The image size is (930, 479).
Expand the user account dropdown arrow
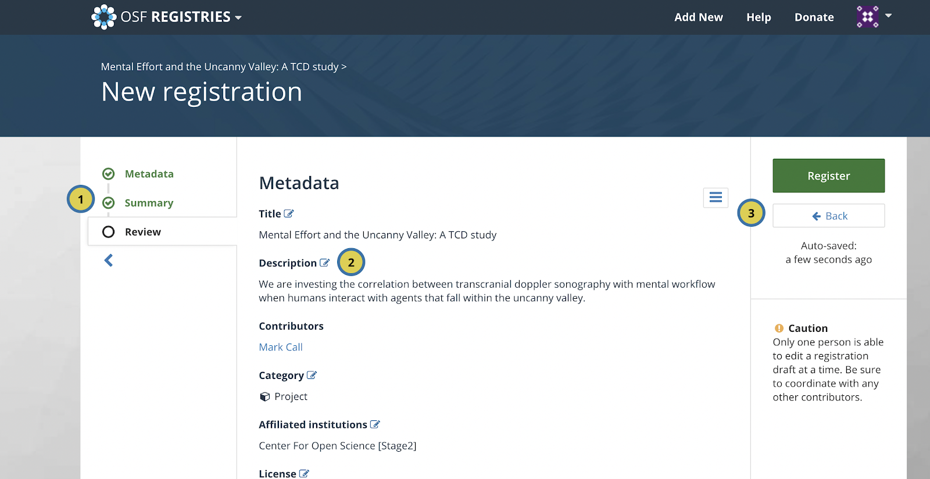click(888, 16)
